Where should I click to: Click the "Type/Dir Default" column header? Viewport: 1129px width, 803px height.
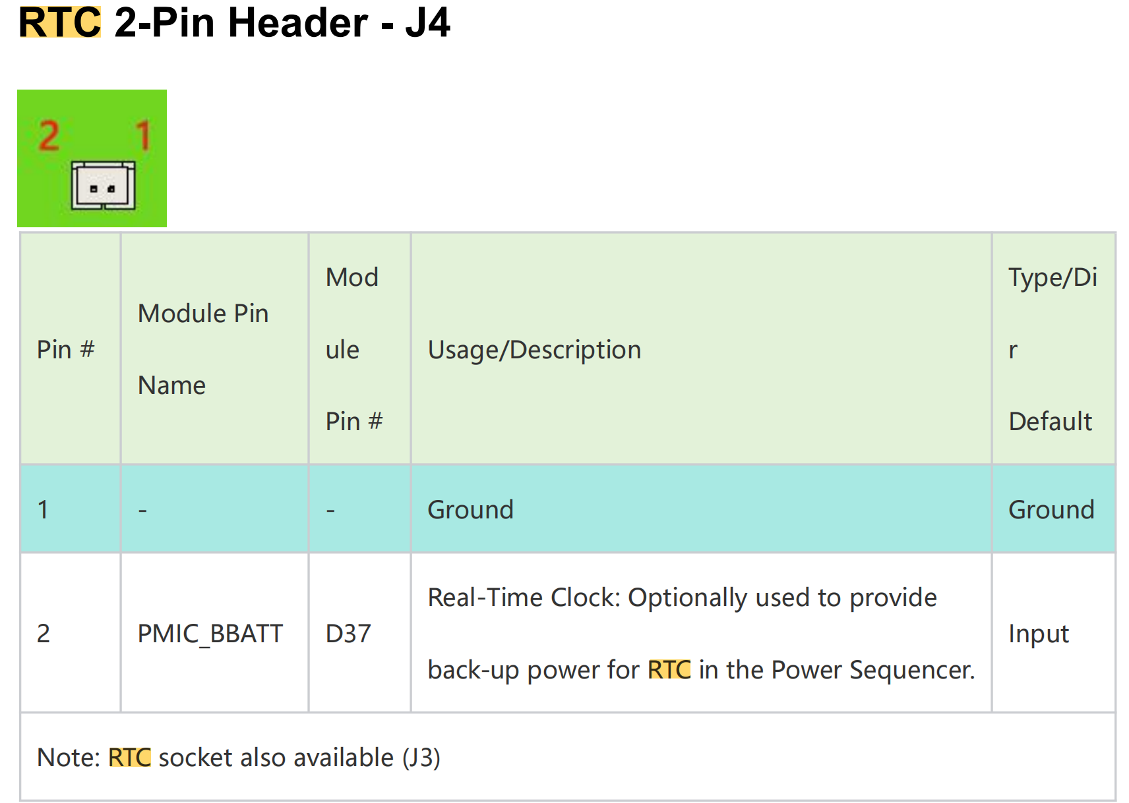point(1052,349)
